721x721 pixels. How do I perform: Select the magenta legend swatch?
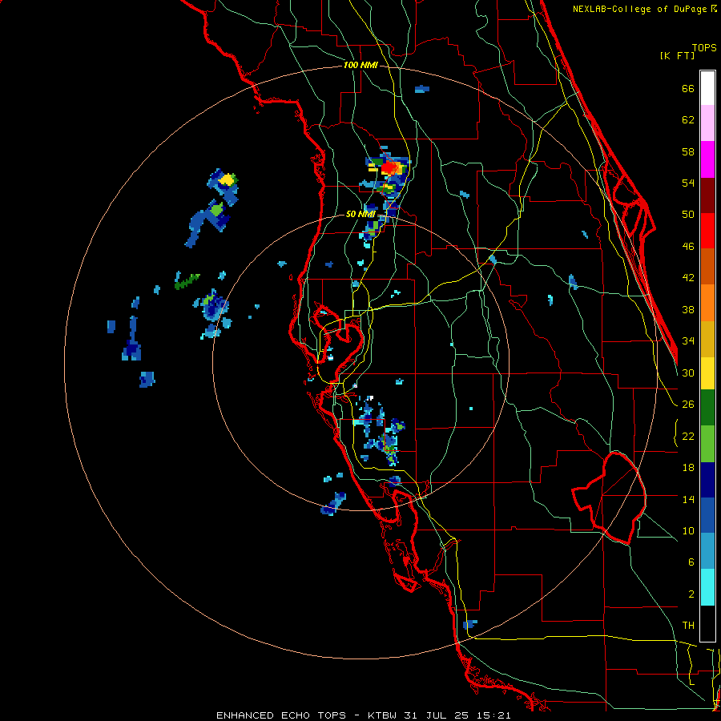707,159
